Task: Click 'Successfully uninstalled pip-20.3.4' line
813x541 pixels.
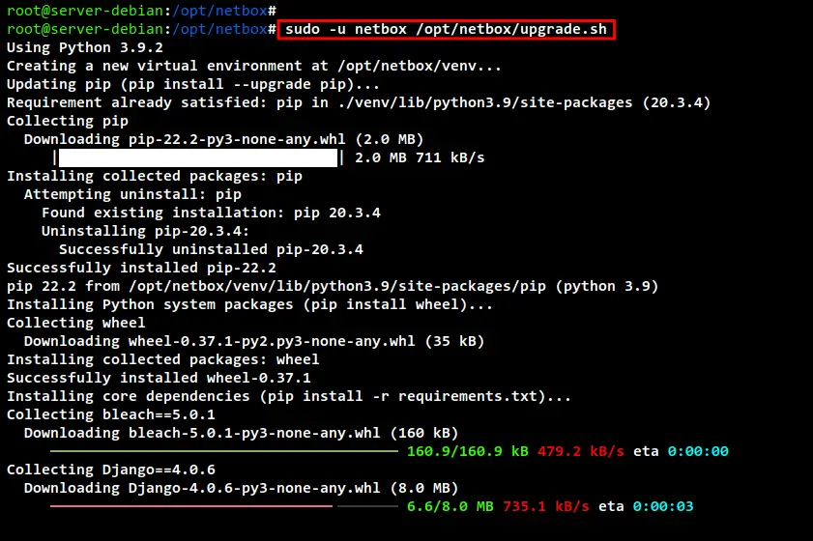Action: pos(211,249)
